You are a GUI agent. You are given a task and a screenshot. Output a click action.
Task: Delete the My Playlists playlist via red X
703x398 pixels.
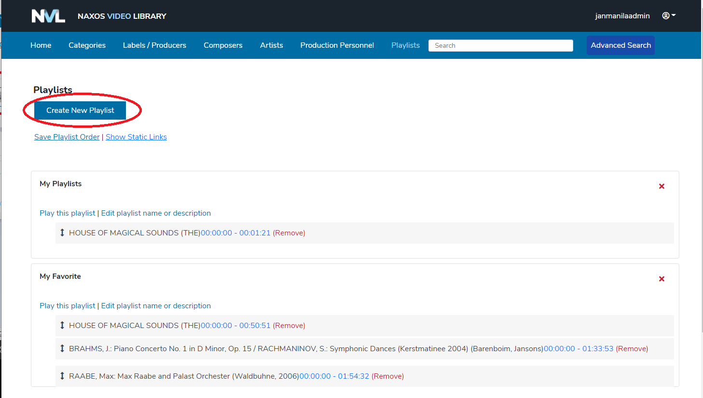pyautogui.click(x=662, y=186)
